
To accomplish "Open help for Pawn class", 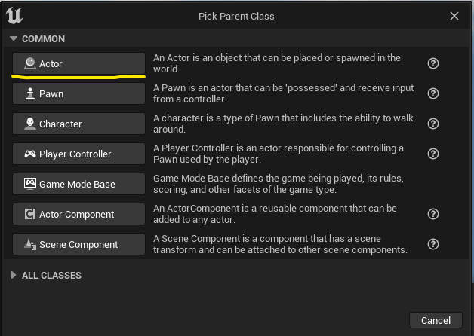I will (433, 93).
